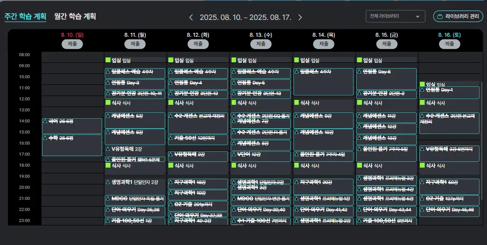Click 제출 under 8. 11. (월)

point(135,44)
